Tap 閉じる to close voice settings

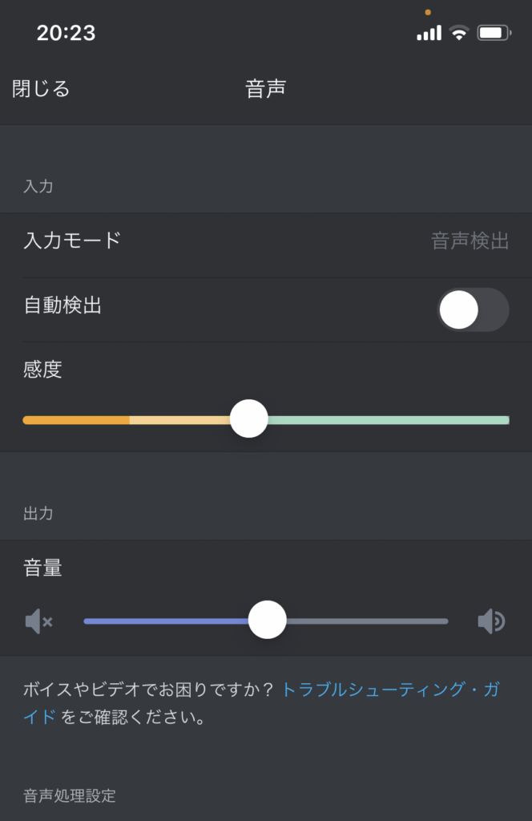coord(41,88)
